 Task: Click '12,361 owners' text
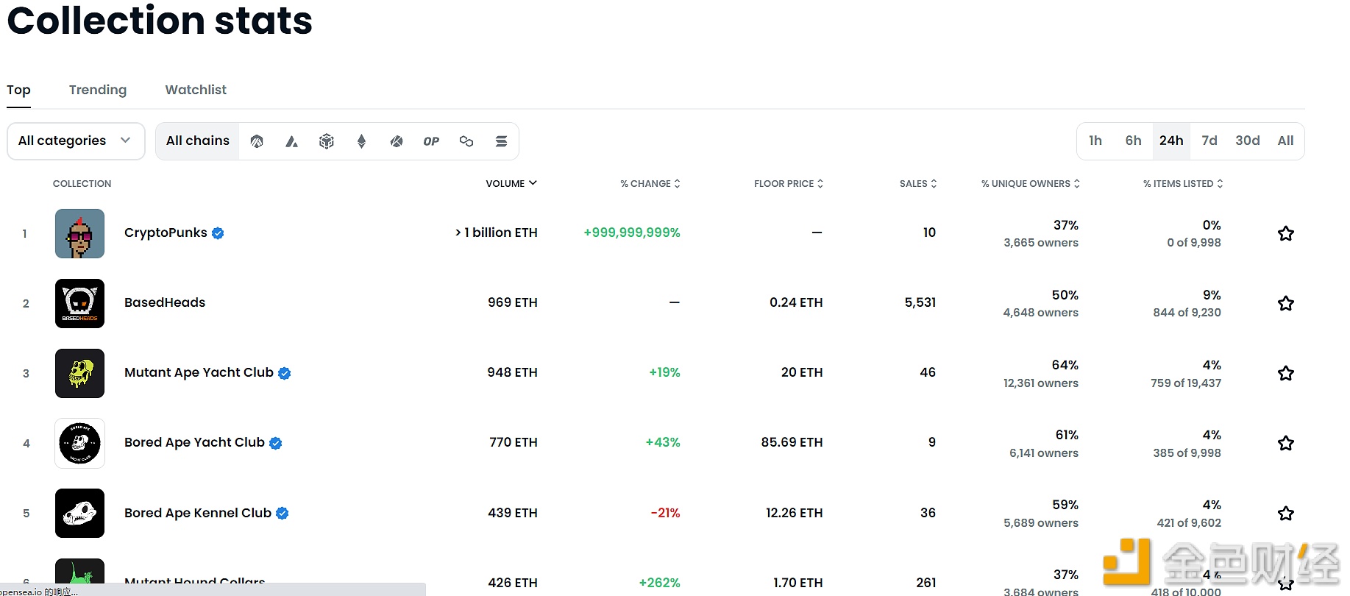[x=1041, y=383]
